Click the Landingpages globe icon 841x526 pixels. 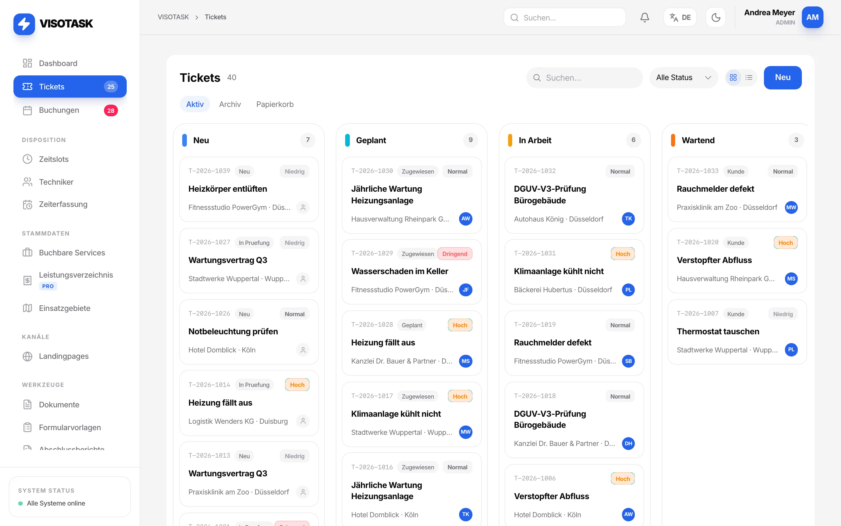coord(27,357)
